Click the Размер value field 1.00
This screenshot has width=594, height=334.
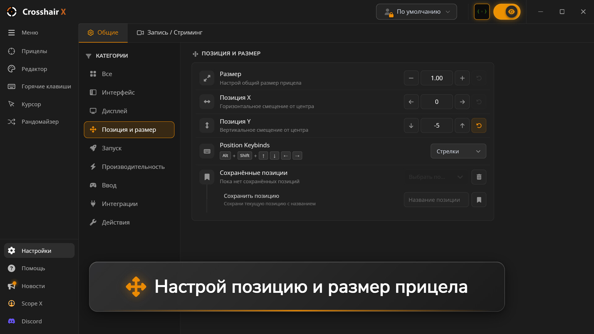point(437,78)
